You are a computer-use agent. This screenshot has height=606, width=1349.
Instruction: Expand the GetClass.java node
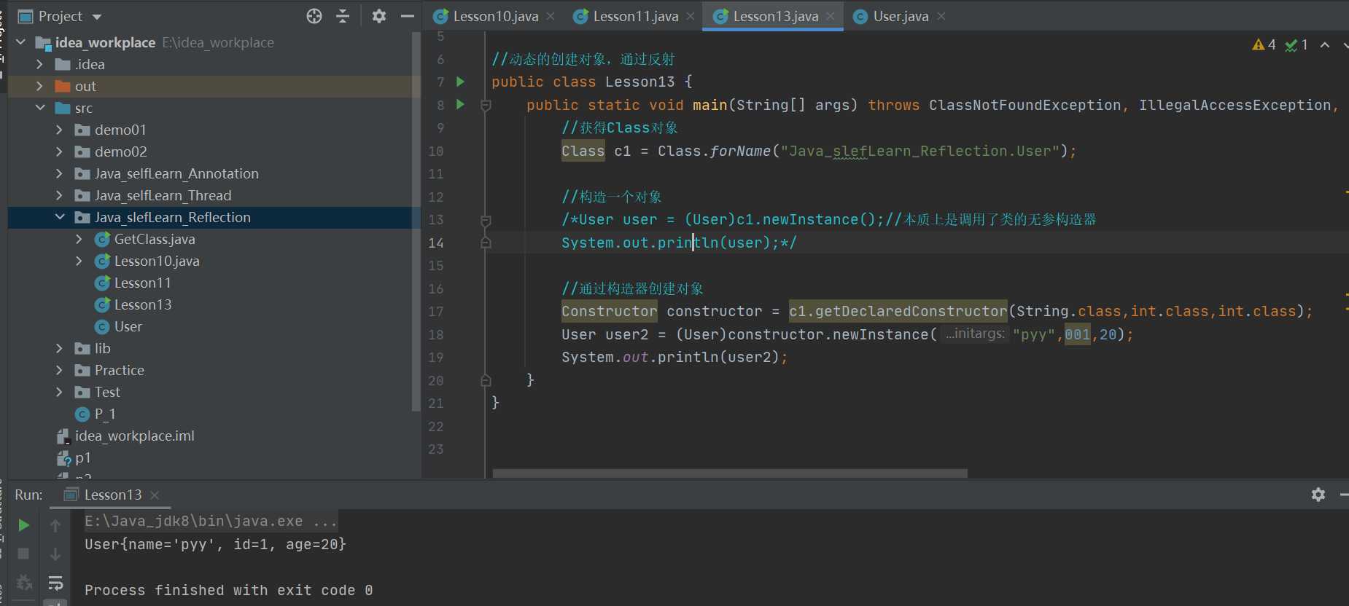pyautogui.click(x=79, y=239)
